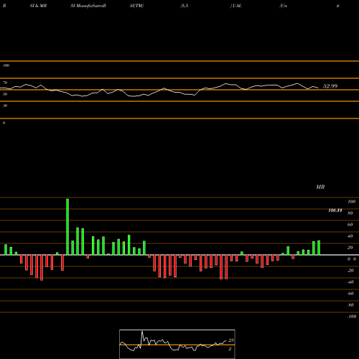Viewport: 359px width, 359px height.
Task: Click the leftmost green bar in MR histogram
Action: pyautogui.click(x=6, y=250)
